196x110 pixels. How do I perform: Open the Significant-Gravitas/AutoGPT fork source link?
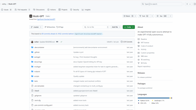[x=46, y=19]
